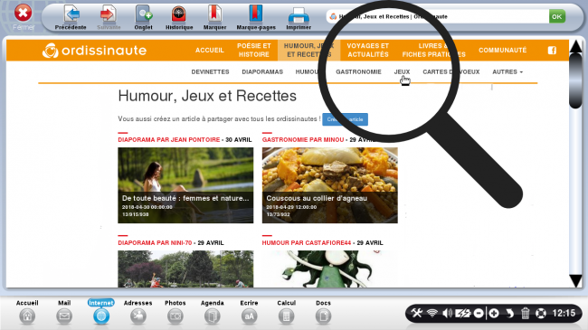Click the green OK button
The height and width of the screenshot is (330, 588).
click(557, 16)
